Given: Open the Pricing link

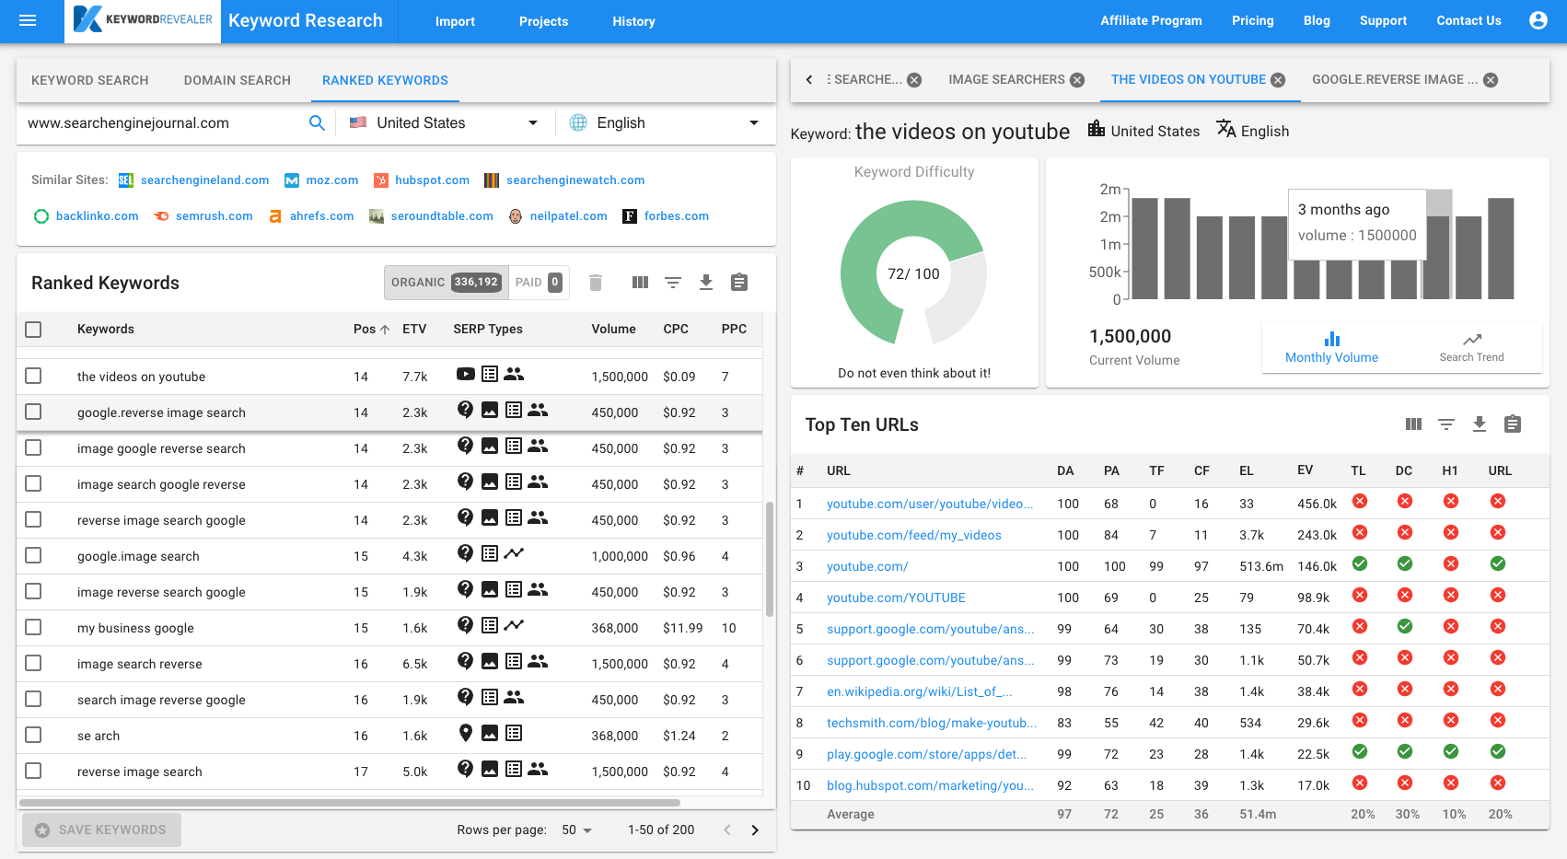Looking at the screenshot, I should [x=1253, y=20].
